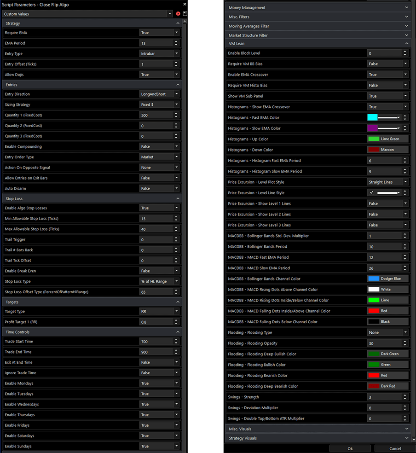Increase Swings - Strength value by one
The width and height of the screenshot is (416, 453).
(405, 395)
